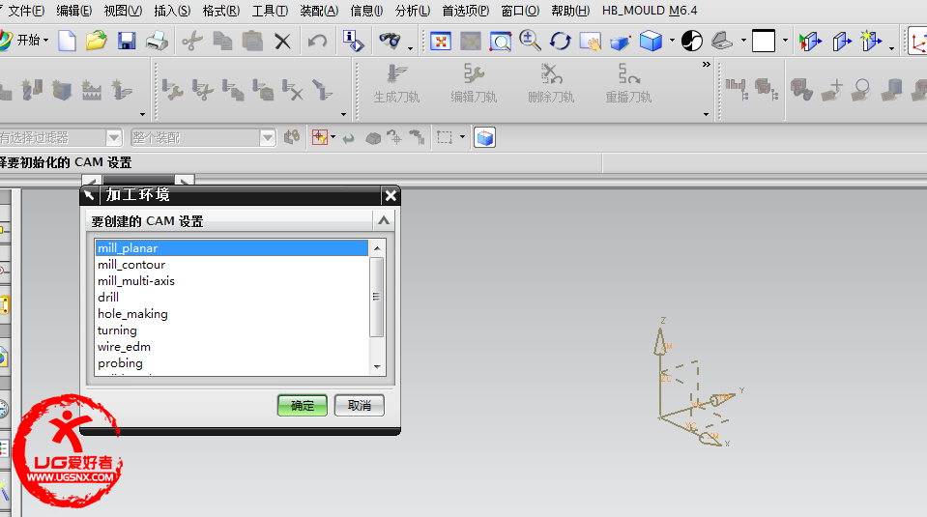Open the selection rectangle dropdown arrow

[x=462, y=137]
